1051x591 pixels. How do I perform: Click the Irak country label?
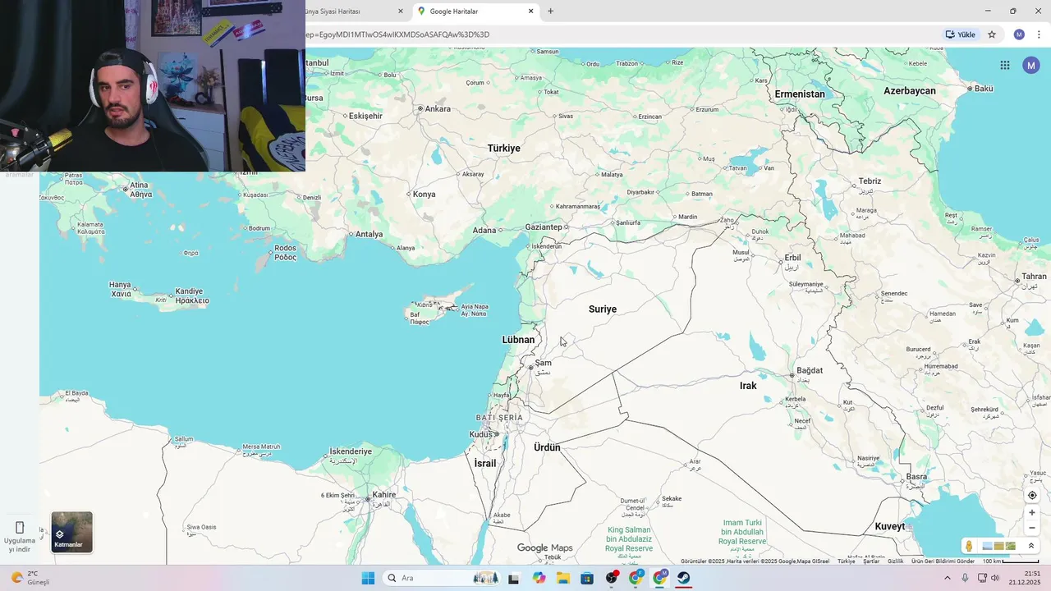click(748, 386)
